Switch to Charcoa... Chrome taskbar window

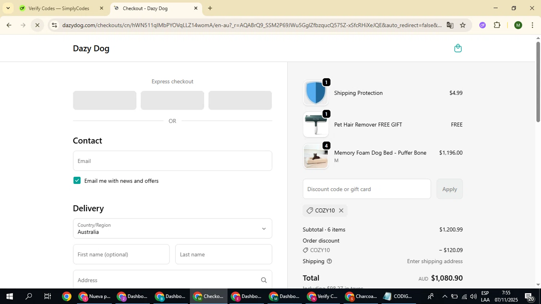361,296
